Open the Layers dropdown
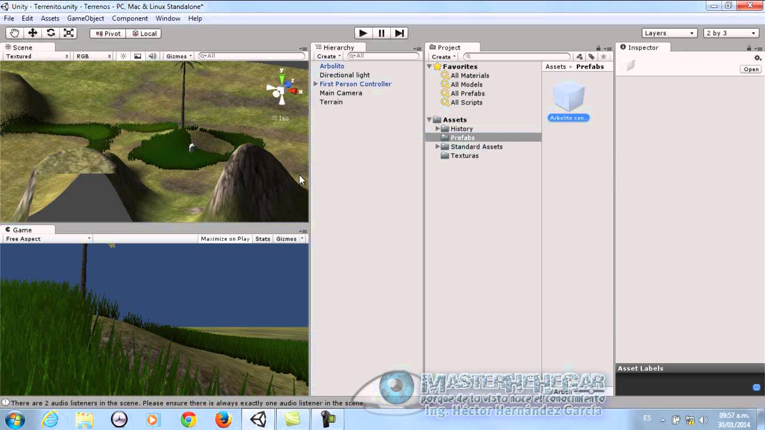The height and width of the screenshot is (430, 765). (x=669, y=33)
